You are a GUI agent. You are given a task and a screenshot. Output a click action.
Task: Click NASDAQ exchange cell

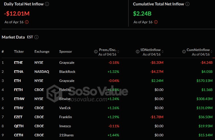[42, 72]
